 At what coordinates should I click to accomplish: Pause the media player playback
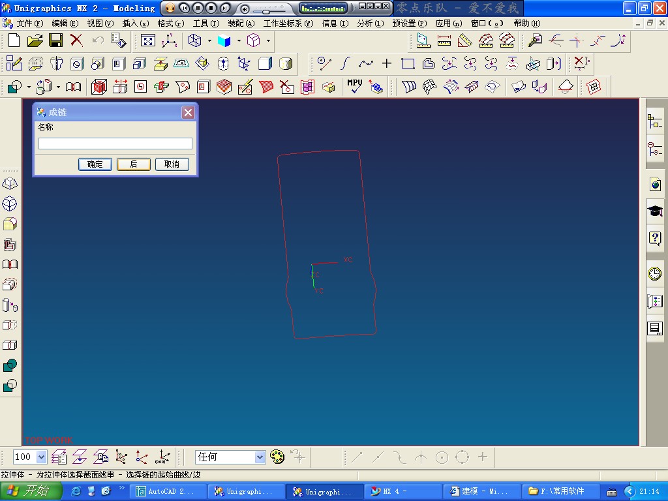pos(198,8)
